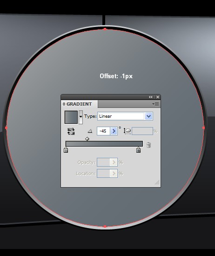Select the left gradient color stop
The width and height of the screenshot is (215, 256).
click(x=66, y=150)
